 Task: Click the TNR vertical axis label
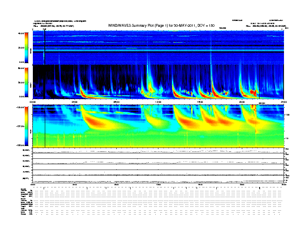point(31,132)
